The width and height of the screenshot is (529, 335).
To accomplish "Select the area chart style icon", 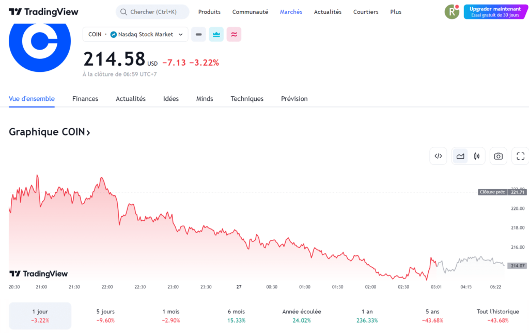I will (x=460, y=156).
